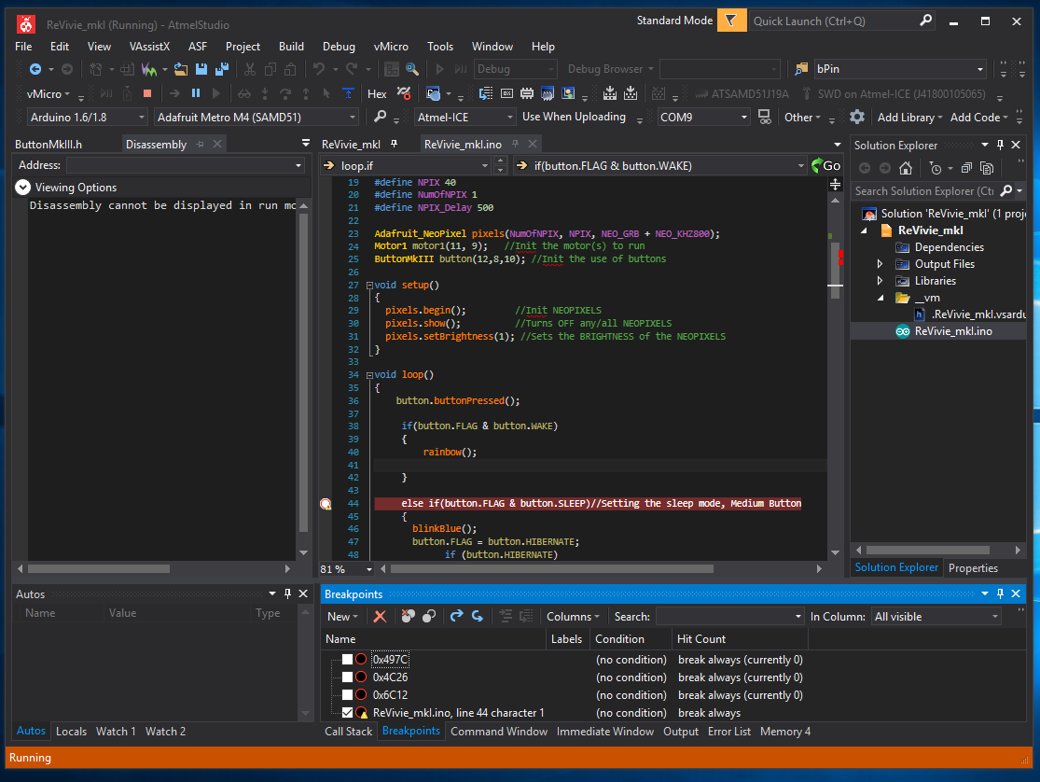Expand the Libraries tree node
Image resolution: width=1040 pixels, height=782 pixels.
coord(881,281)
